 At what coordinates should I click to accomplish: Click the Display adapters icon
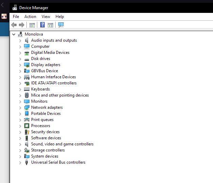27,65
